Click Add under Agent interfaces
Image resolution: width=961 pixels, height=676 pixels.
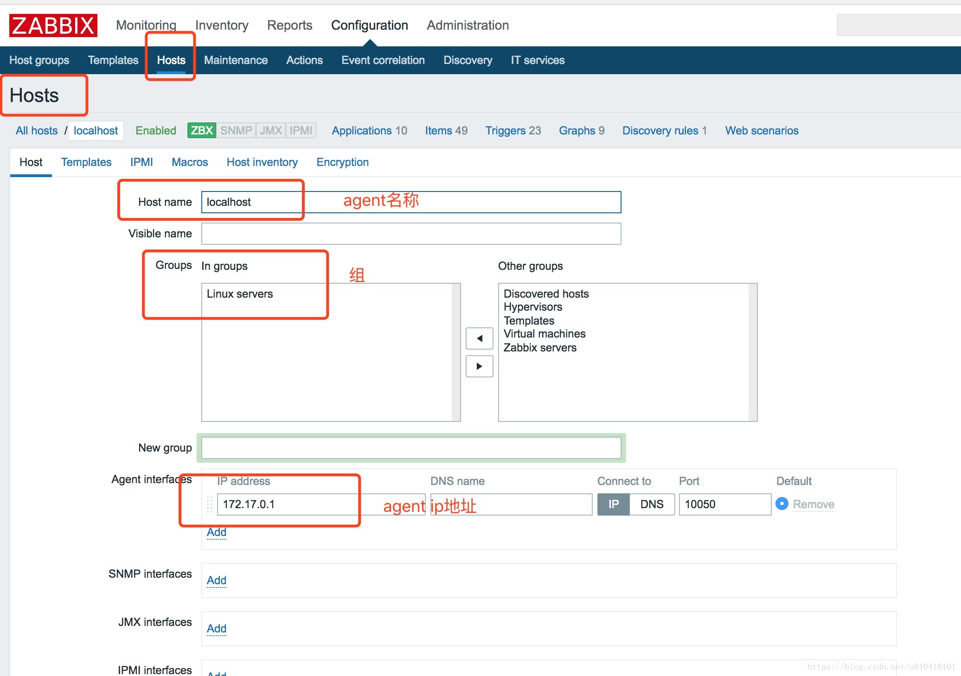tap(216, 532)
